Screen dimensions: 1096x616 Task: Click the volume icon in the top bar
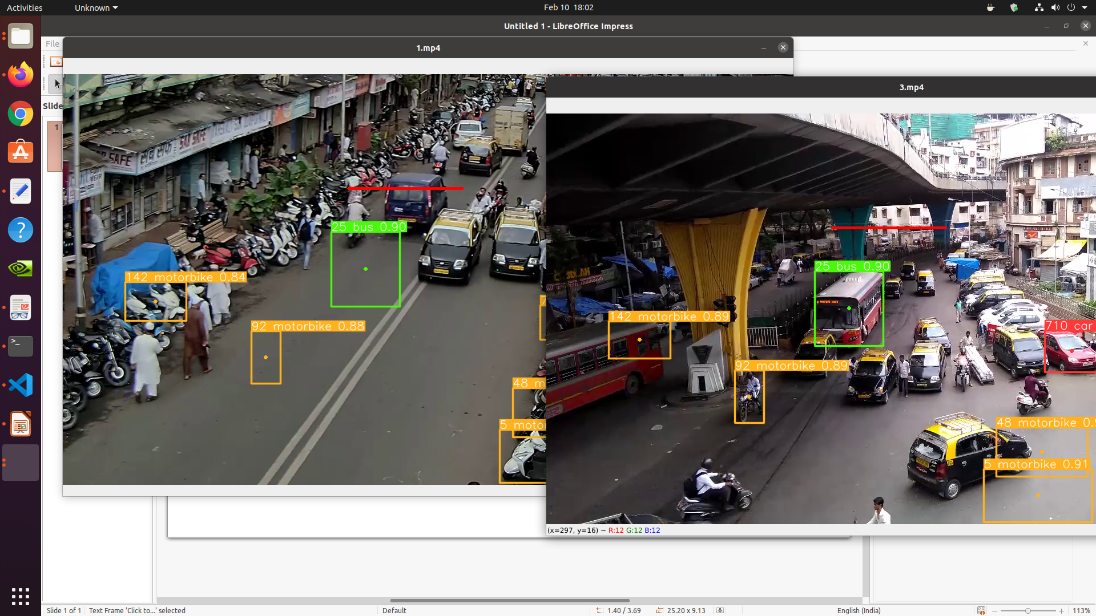[1056, 7]
